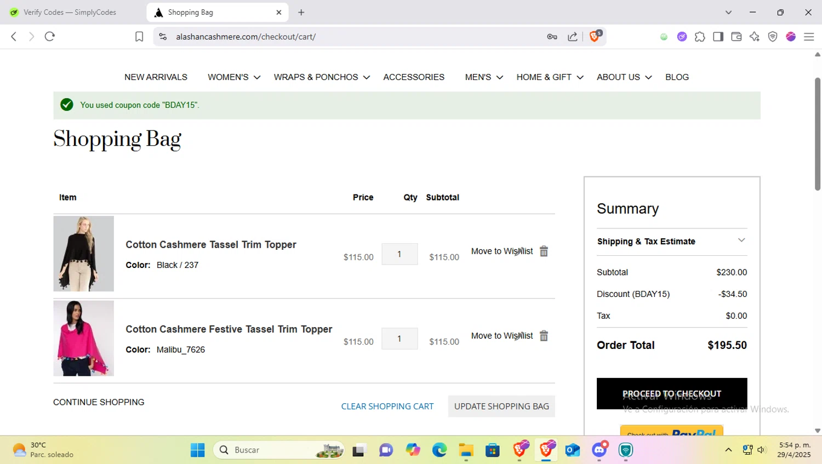Open the pink festive topper product thumbnail

click(x=83, y=338)
